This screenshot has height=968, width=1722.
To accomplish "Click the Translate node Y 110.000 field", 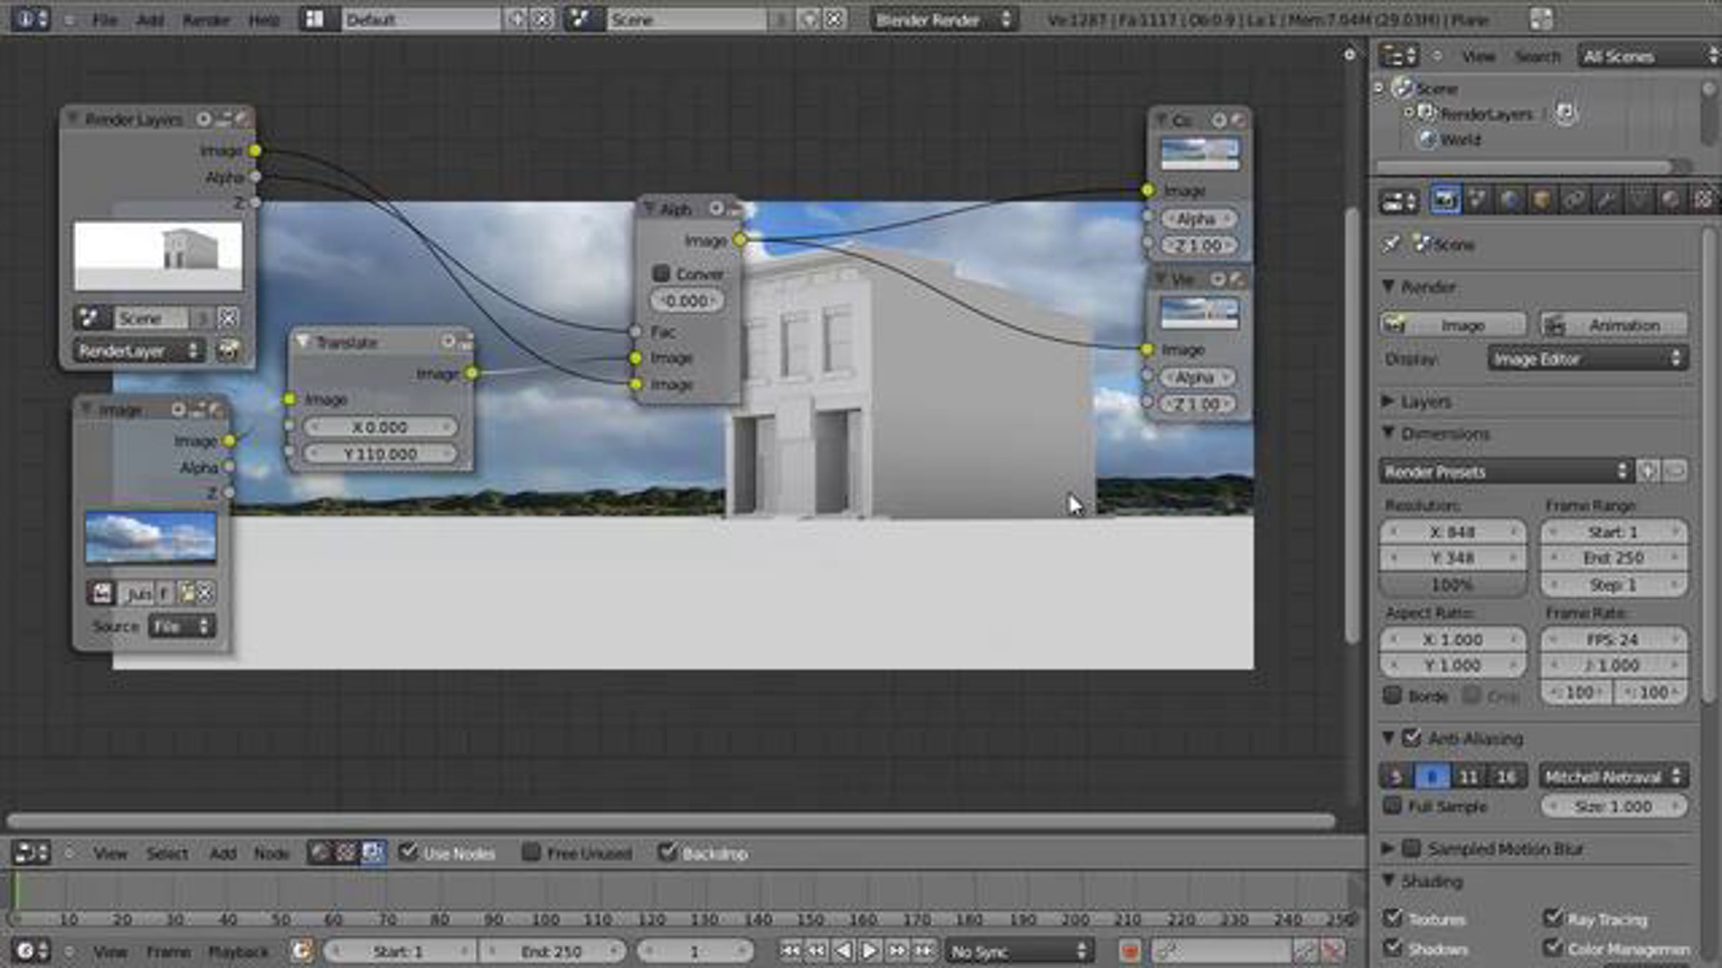I will pyautogui.click(x=380, y=454).
